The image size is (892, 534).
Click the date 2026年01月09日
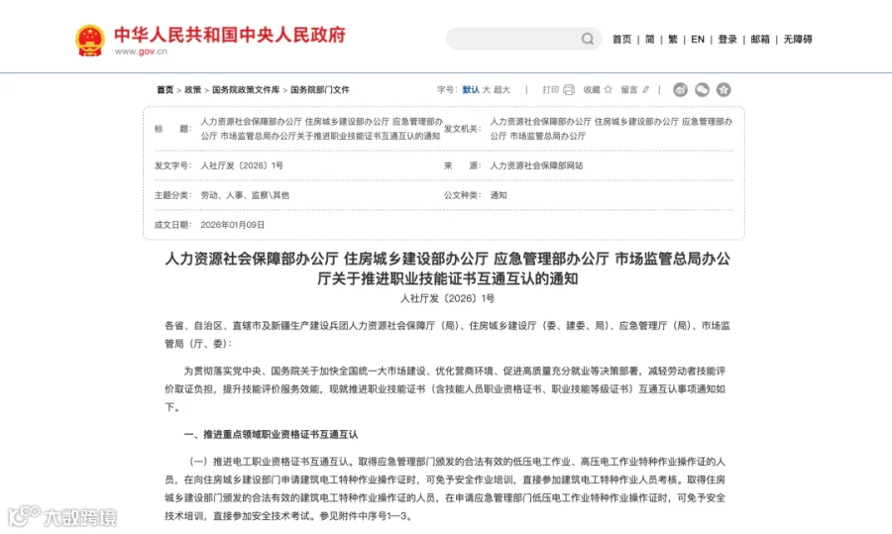pyautogui.click(x=232, y=225)
